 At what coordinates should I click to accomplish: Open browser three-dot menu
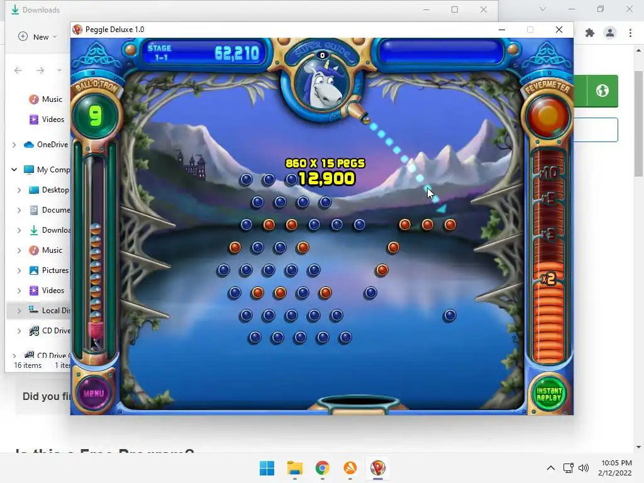coord(630,33)
